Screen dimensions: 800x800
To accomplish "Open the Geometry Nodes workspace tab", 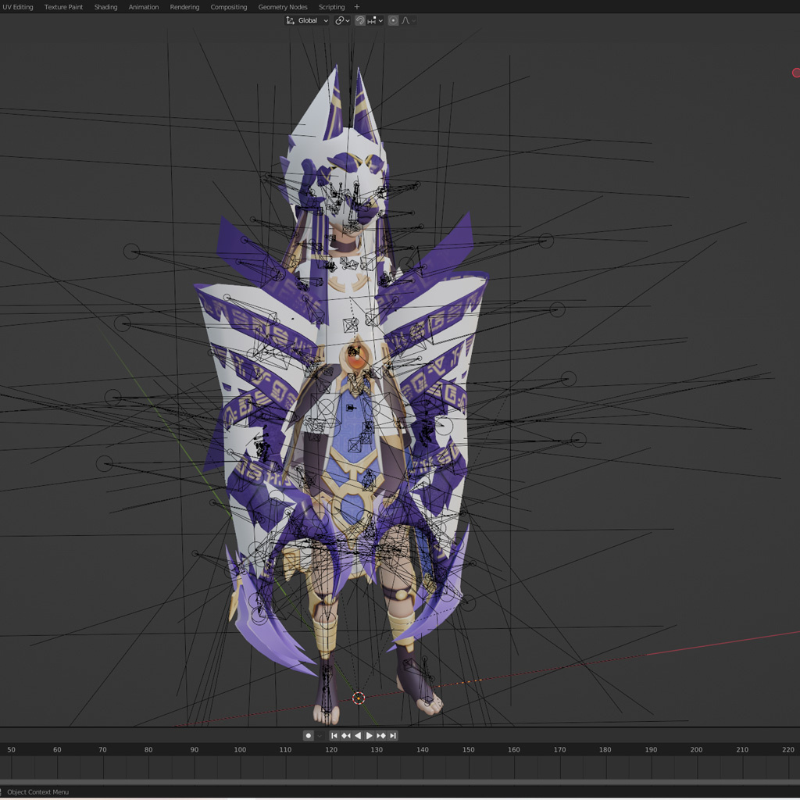I will pos(283,6).
